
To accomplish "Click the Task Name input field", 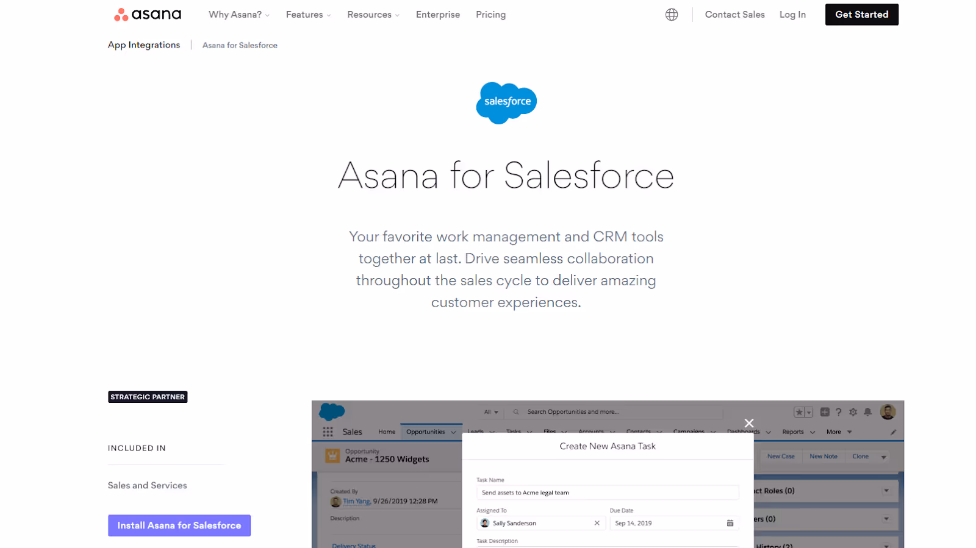I will pyautogui.click(x=608, y=493).
